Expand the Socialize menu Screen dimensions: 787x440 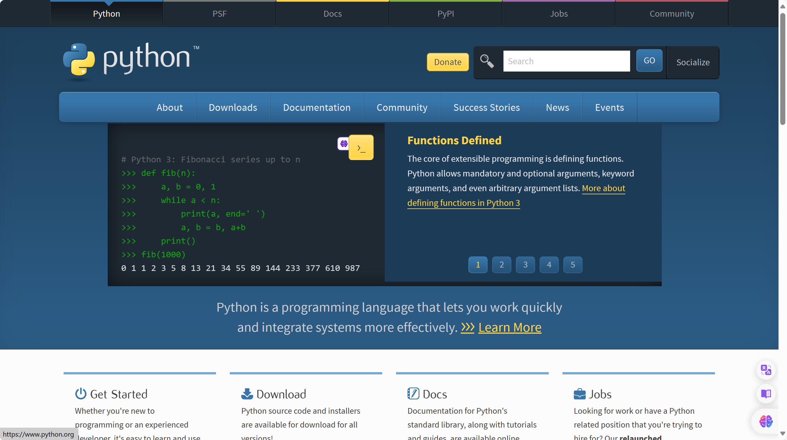pos(693,62)
